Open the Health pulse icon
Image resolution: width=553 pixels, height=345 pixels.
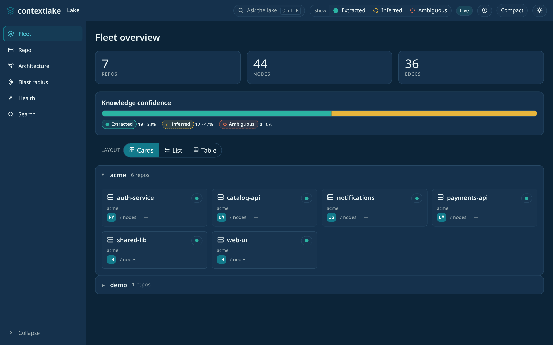[11, 98]
